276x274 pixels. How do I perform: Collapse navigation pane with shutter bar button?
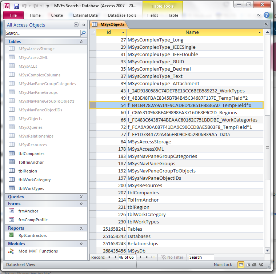pos(84,25)
